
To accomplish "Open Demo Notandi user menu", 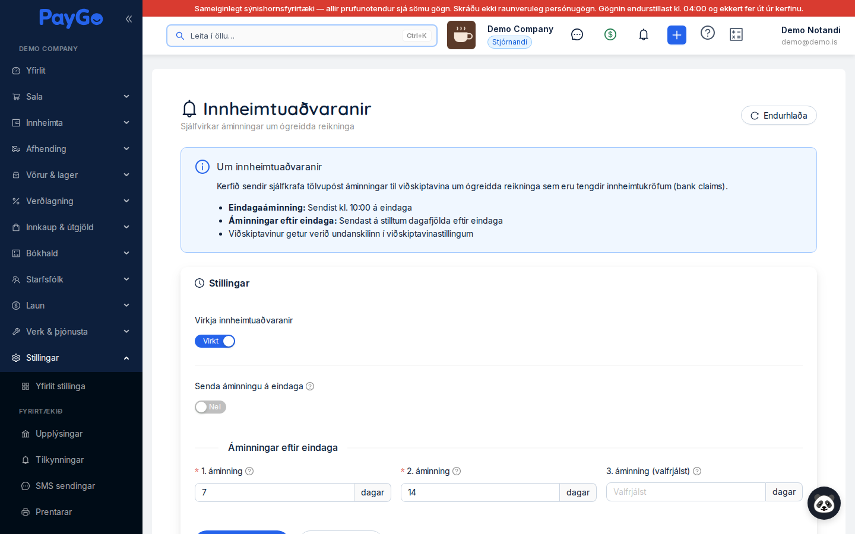I will [x=810, y=36].
